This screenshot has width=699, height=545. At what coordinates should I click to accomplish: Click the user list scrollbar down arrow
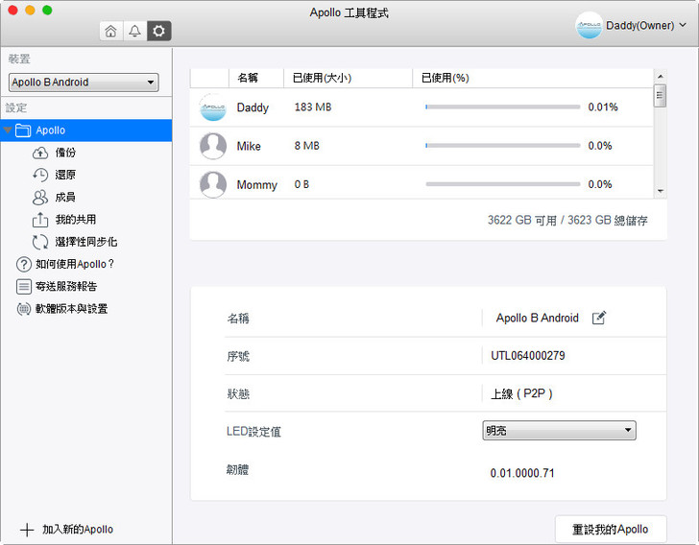660,191
